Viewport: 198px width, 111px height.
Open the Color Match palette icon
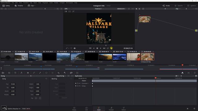pos(9,73)
